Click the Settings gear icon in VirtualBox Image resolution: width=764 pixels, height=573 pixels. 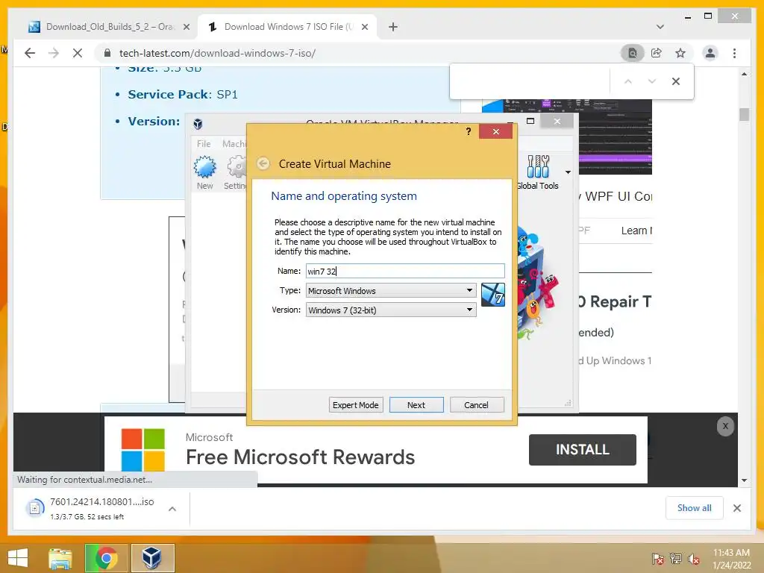click(235, 172)
